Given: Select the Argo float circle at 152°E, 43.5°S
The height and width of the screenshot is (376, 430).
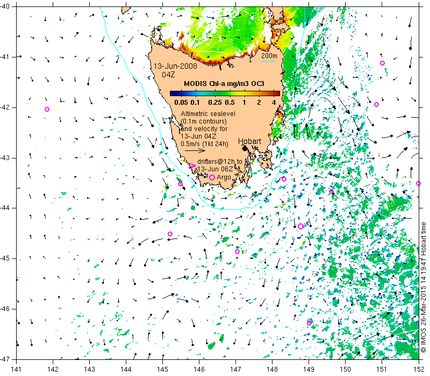Looking at the screenshot, I should coord(418,183).
